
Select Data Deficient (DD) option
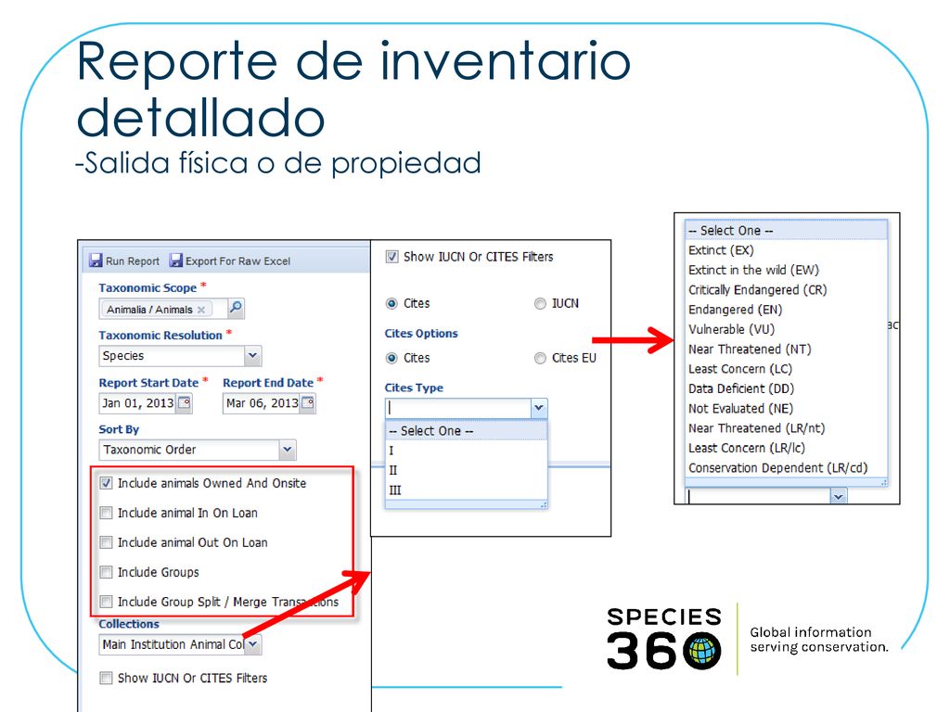[x=787, y=388]
